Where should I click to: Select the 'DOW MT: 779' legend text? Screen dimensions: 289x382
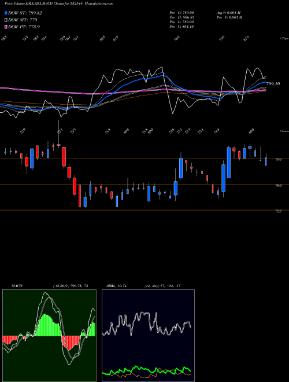23,20
